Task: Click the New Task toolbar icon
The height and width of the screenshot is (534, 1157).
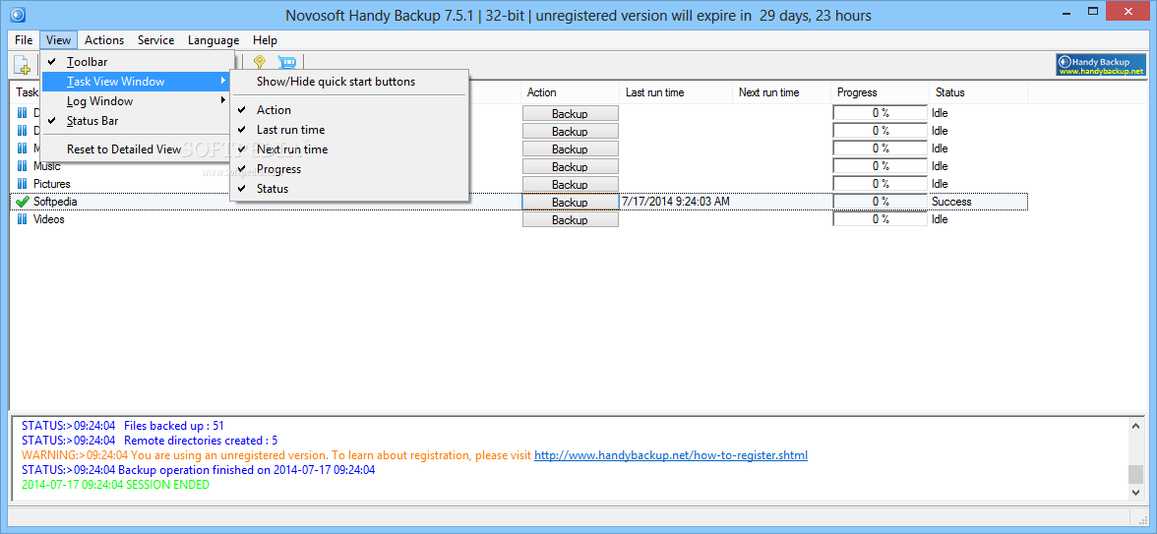Action: click(23, 65)
